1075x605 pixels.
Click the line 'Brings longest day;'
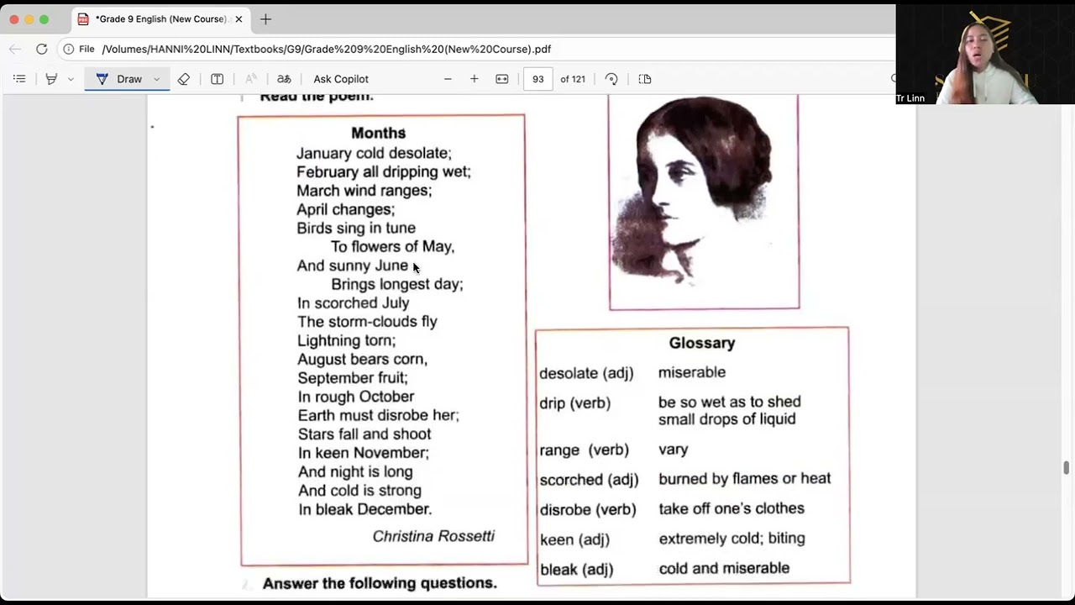coord(396,284)
